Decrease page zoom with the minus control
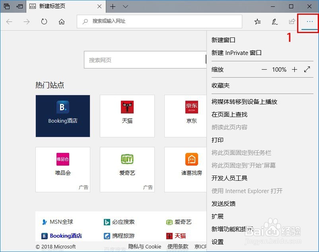The height and width of the screenshot is (252, 319). (x=265, y=69)
